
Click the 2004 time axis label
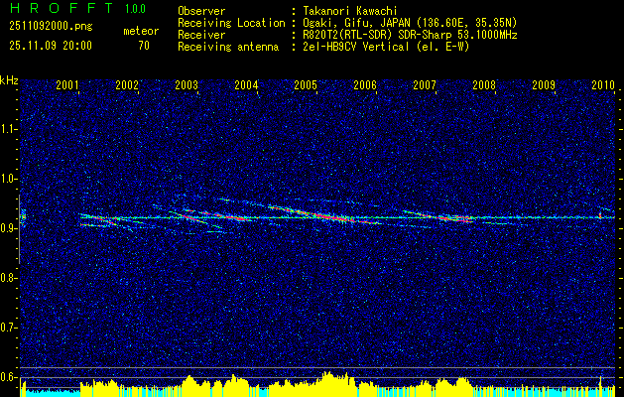[246, 85]
